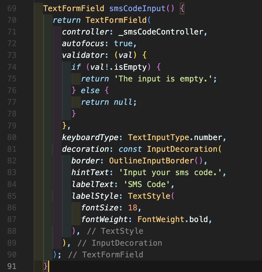Click line number 81 in gutter

[x=12, y=149]
